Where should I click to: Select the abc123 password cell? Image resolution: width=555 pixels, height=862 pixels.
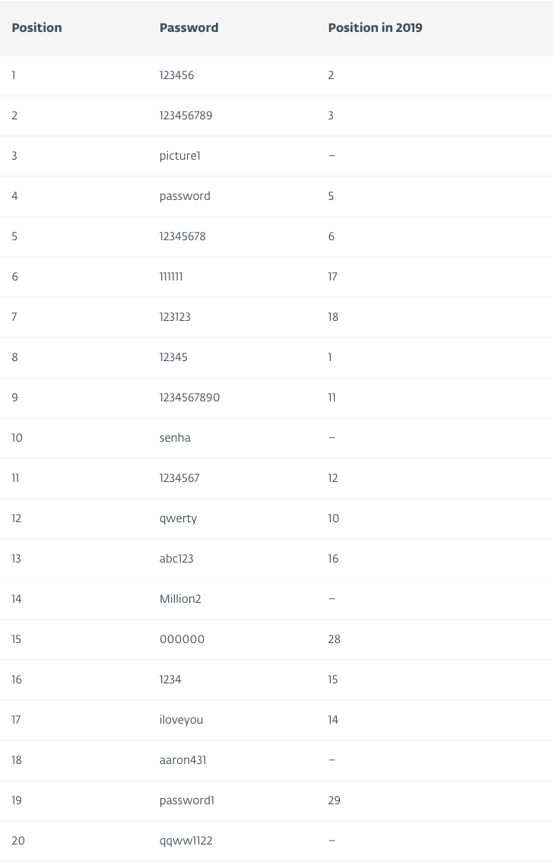(x=176, y=559)
